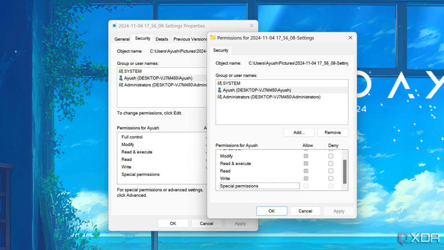The image size is (444, 250).
Task: Check the Deny box for Modify
Action: point(331,156)
